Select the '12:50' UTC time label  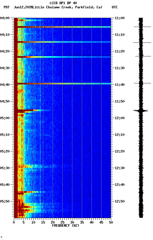click(120, 201)
